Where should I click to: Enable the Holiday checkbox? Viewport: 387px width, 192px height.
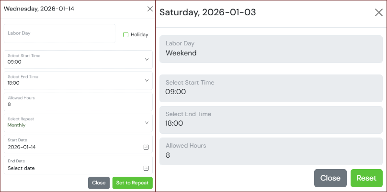(x=125, y=34)
